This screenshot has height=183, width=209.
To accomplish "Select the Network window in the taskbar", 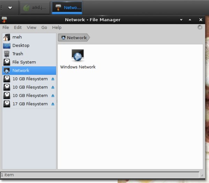I will click(67, 7).
